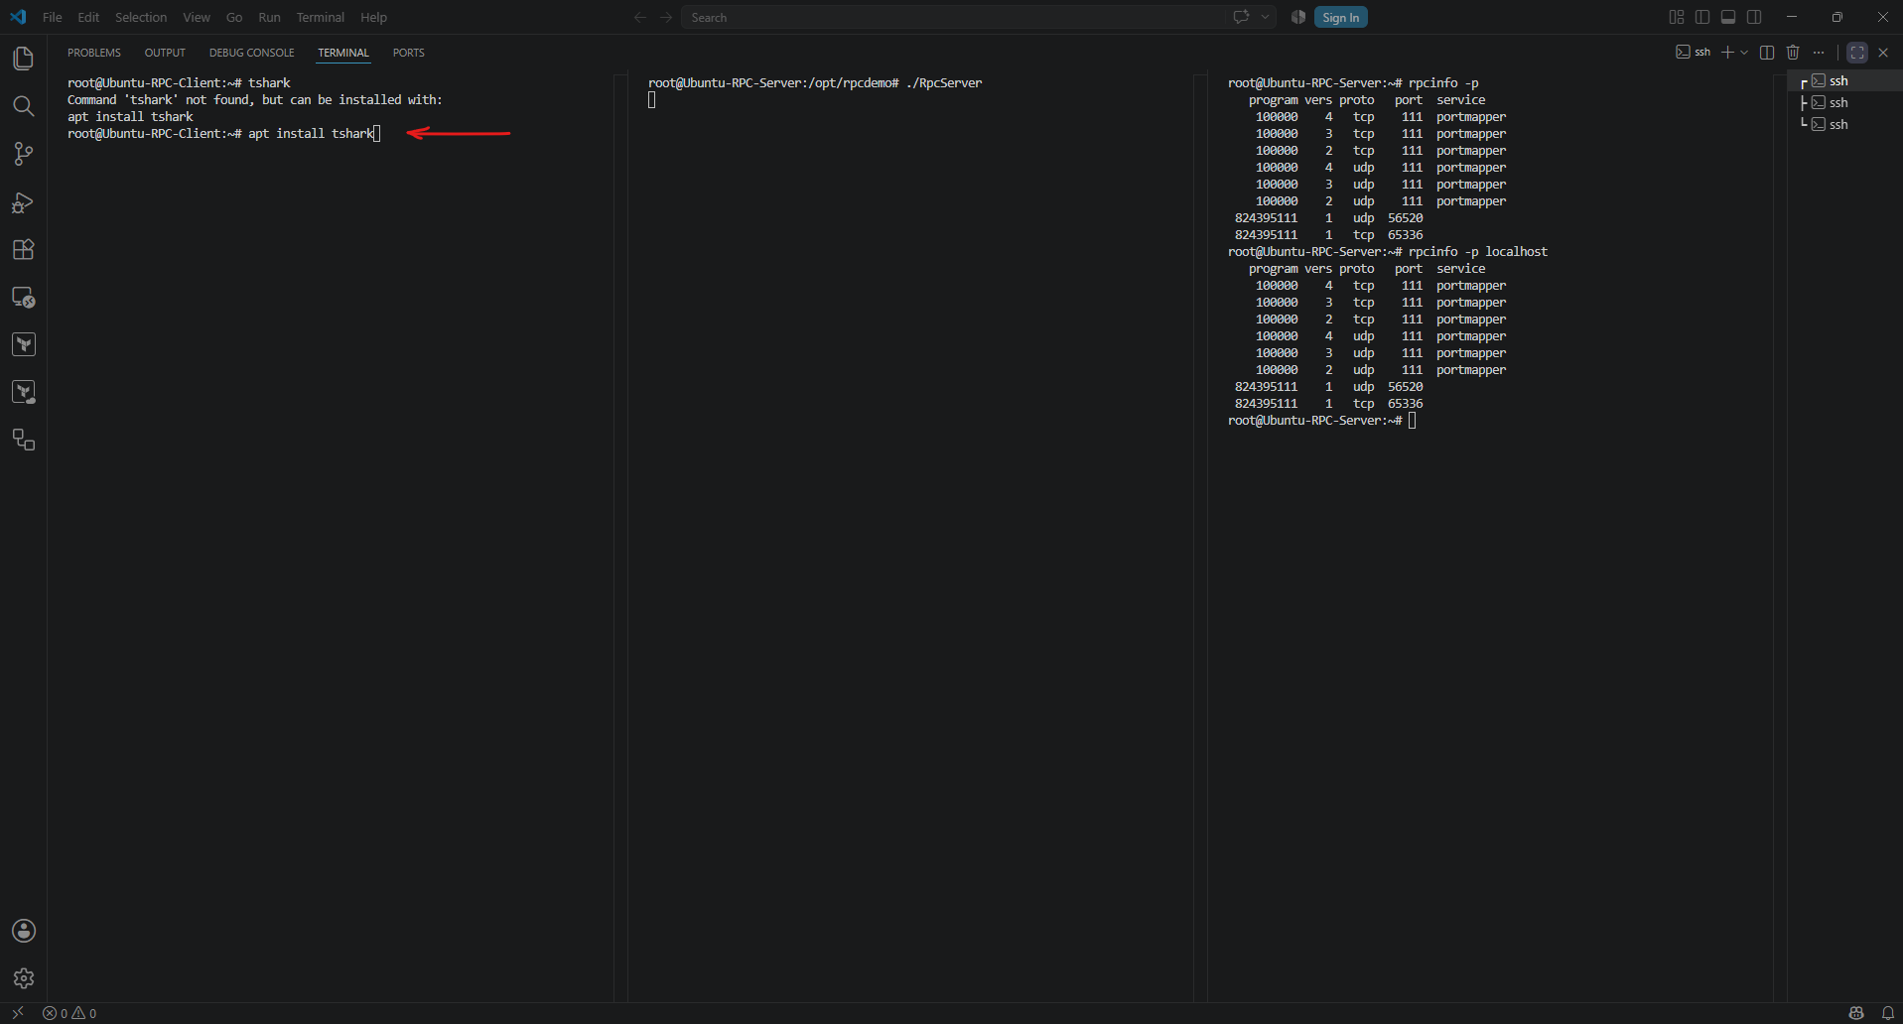Open the Selection menu
Screen dimensions: 1903x1024
[141, 17]
